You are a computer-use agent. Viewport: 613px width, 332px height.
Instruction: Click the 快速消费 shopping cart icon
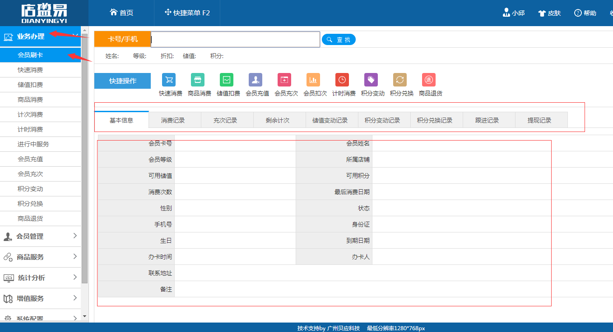click(169, 80)
